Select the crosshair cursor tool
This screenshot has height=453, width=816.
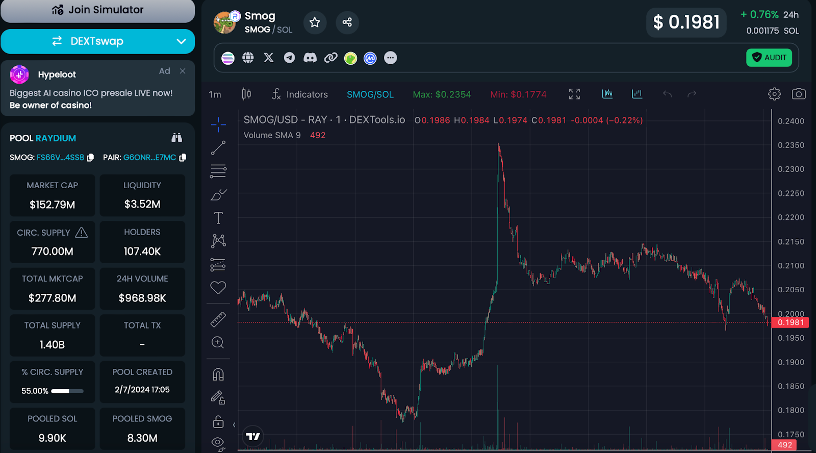(218, 124)
